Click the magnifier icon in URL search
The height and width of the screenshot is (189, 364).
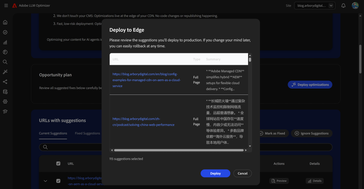pyautogui.click(x=45, y=147)
